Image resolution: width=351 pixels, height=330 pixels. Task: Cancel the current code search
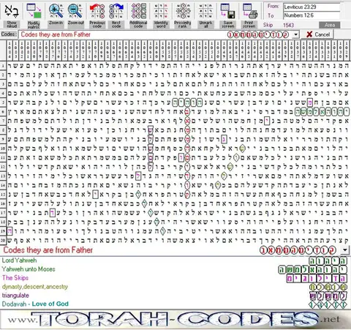(318, 34)
